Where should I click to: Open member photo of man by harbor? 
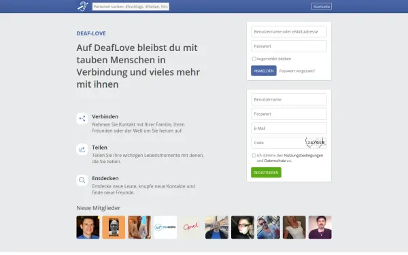point(217,227)
